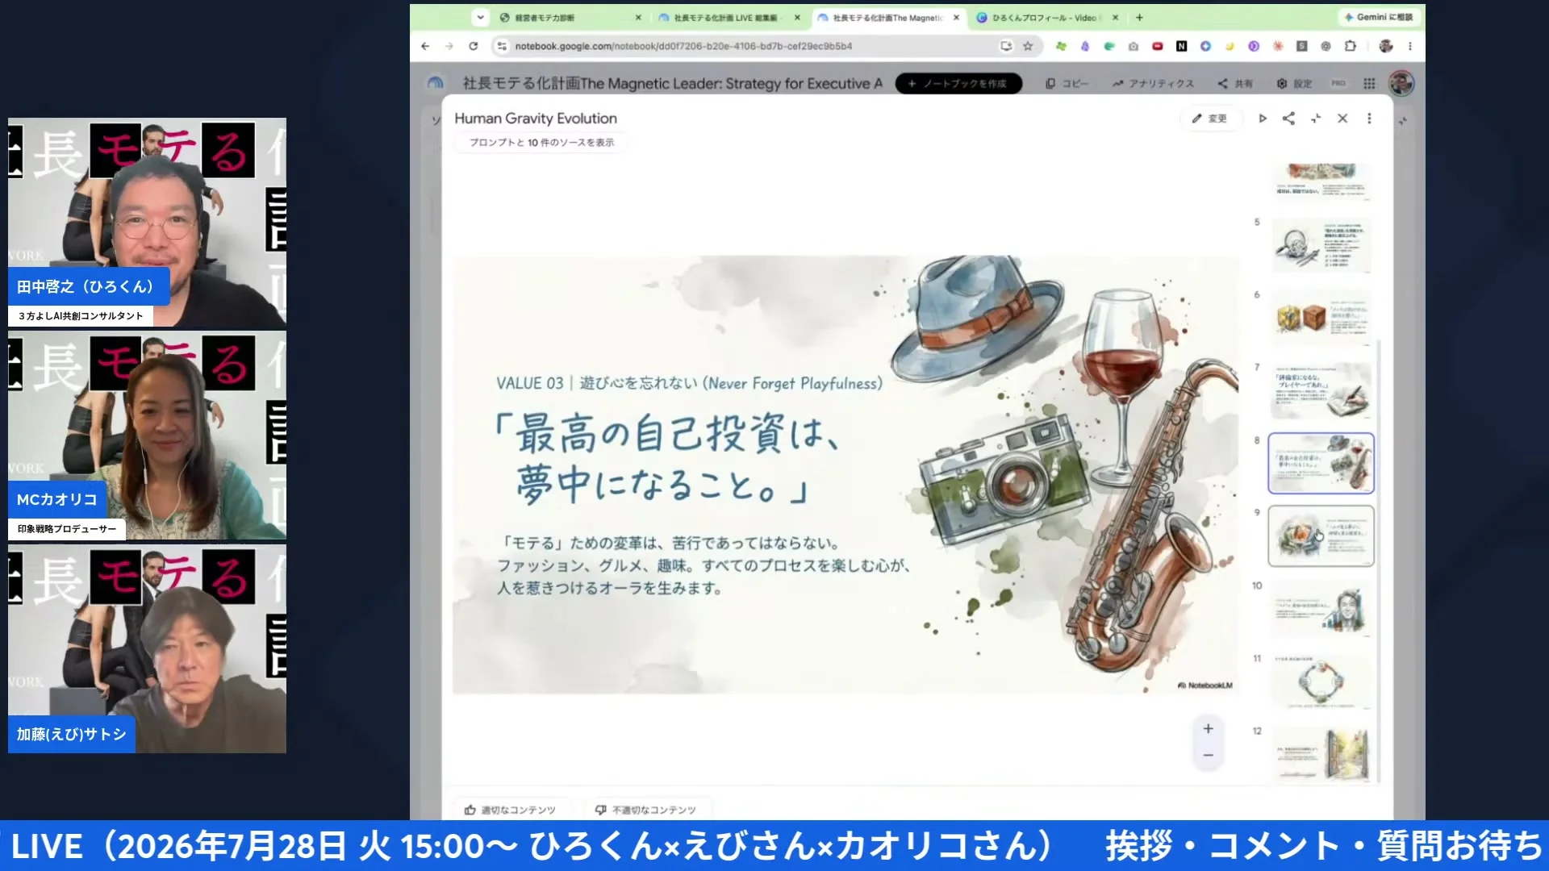This screenshot has height=871, width=1549.
Task: Bookmark this page with the star icon
Action: (x=1028, y=46)
